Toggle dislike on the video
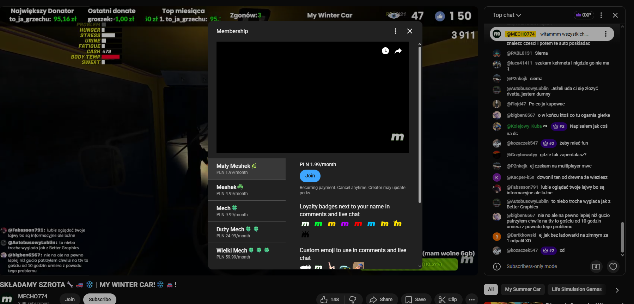634x304 pixels. [x=353, y=299]
